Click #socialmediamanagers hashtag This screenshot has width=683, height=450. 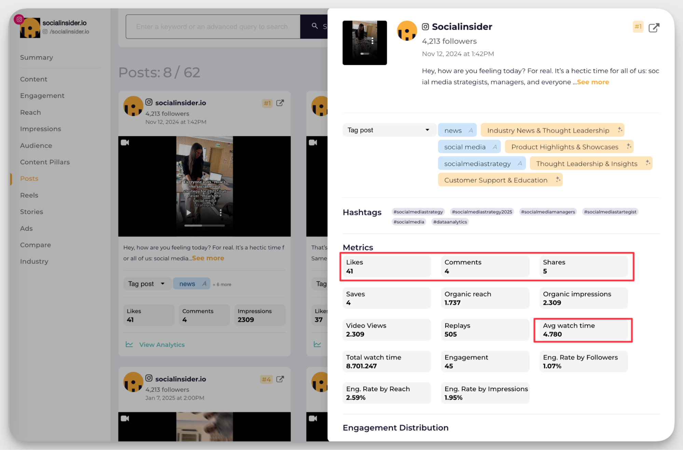(x=548, y=212)
